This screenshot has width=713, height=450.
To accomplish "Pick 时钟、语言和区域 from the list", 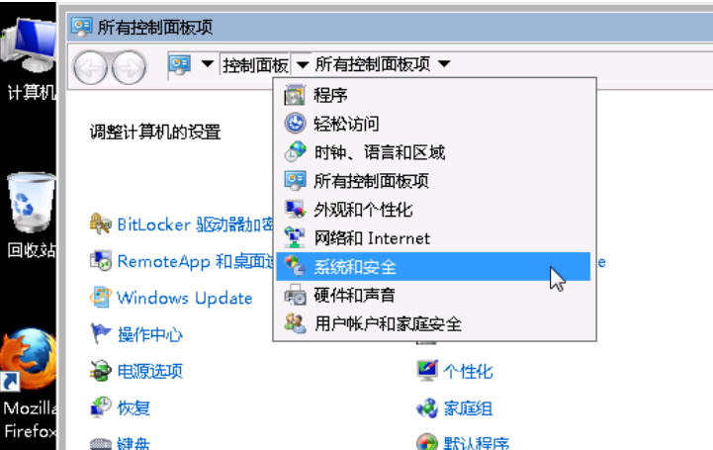I will tap(433, 152).
